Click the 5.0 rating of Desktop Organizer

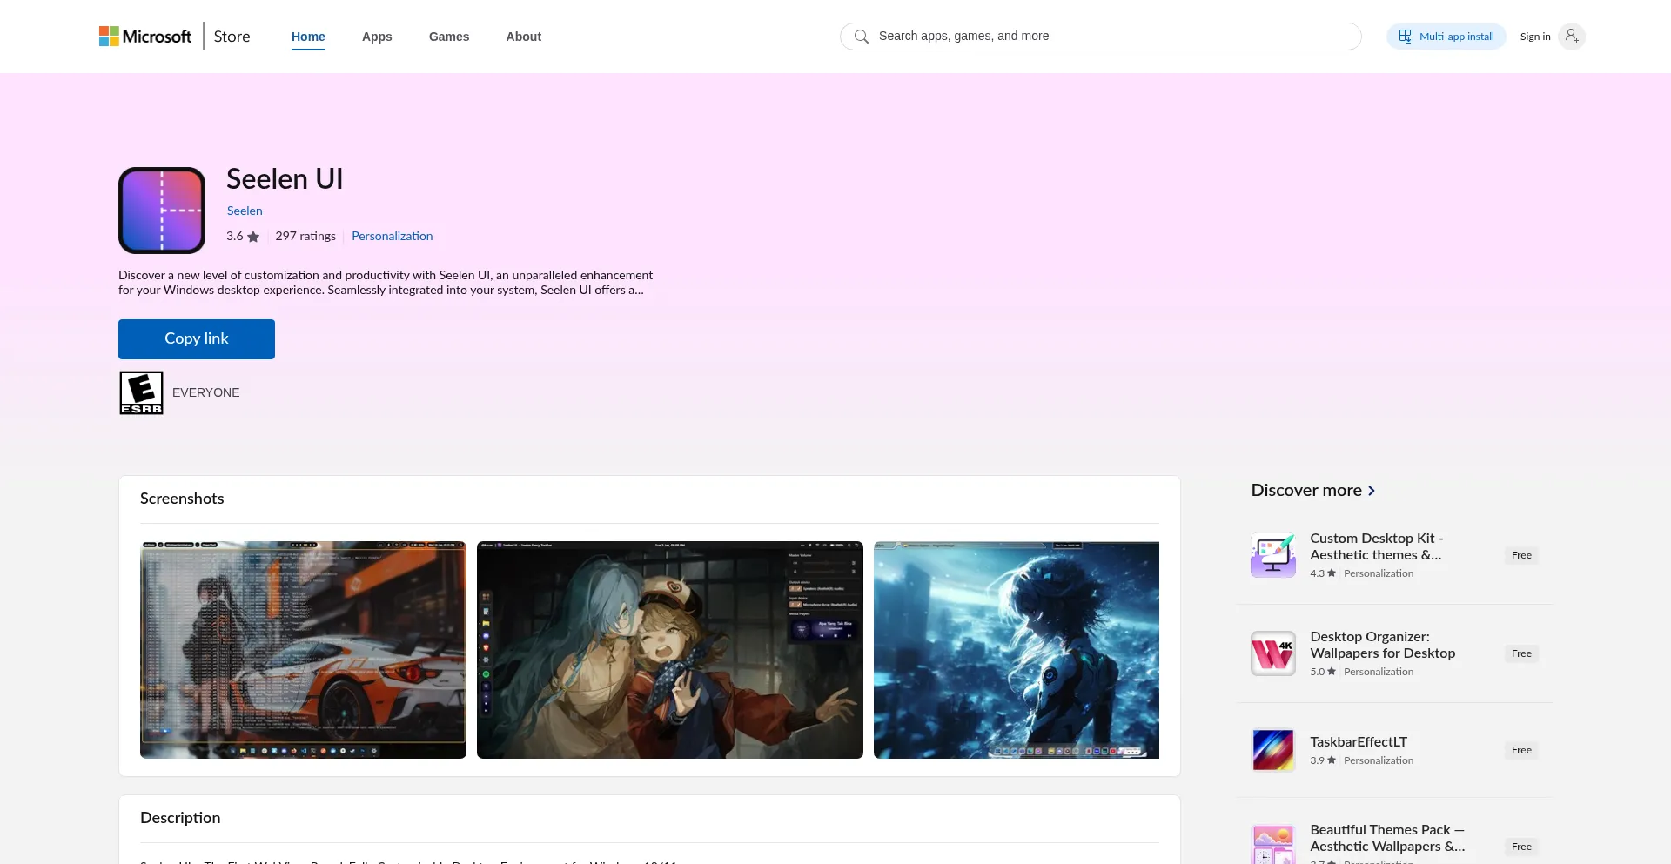[x=1323, y=672]
